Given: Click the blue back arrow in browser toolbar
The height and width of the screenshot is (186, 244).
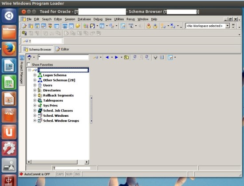Looking at the screenshot, I should coord(107,57).
